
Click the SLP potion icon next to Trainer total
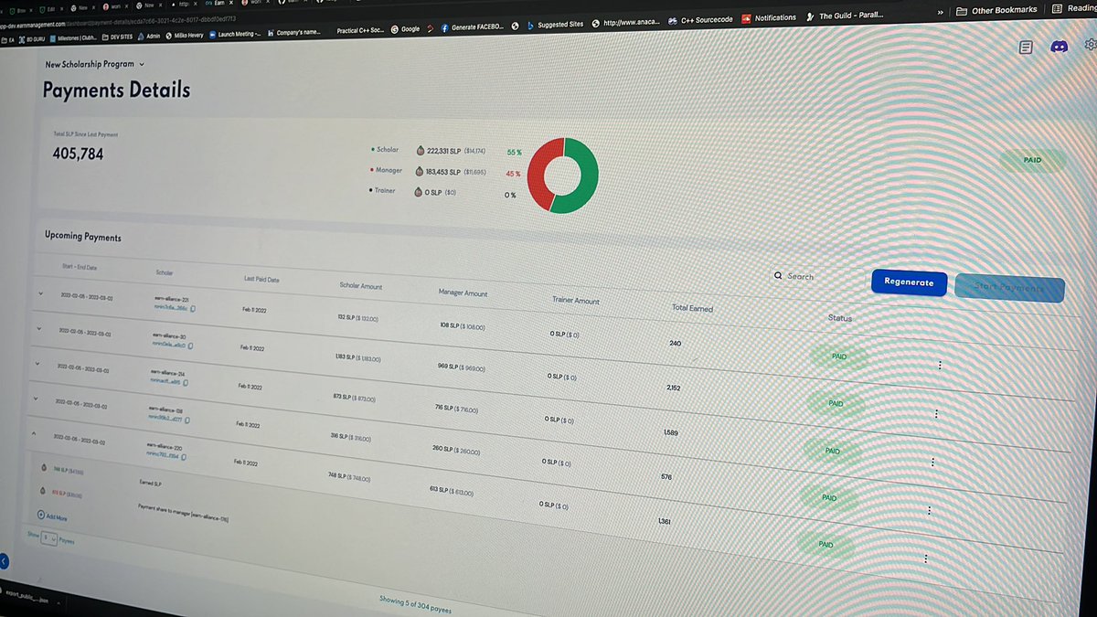tap(420, 190)
